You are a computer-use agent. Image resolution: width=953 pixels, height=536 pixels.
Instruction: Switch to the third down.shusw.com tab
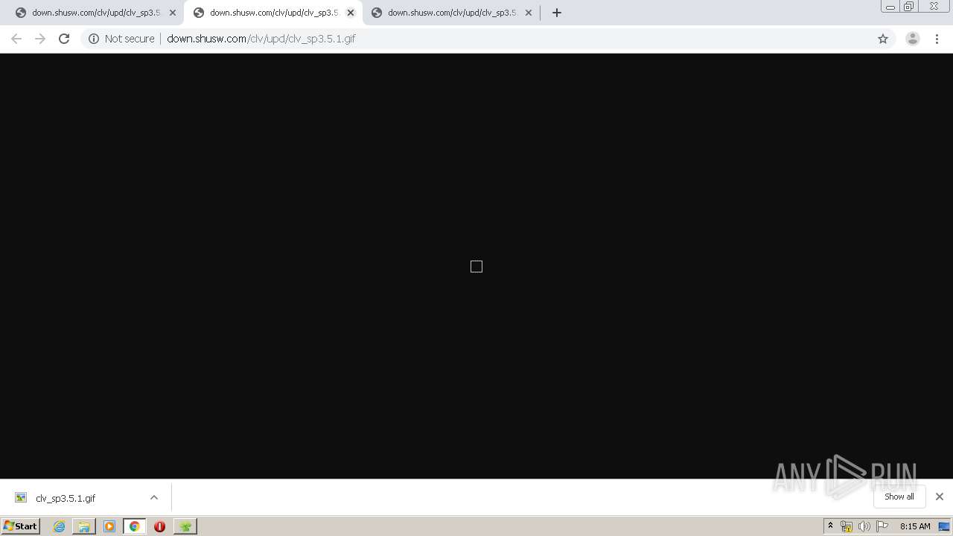[x=450, y=13]
